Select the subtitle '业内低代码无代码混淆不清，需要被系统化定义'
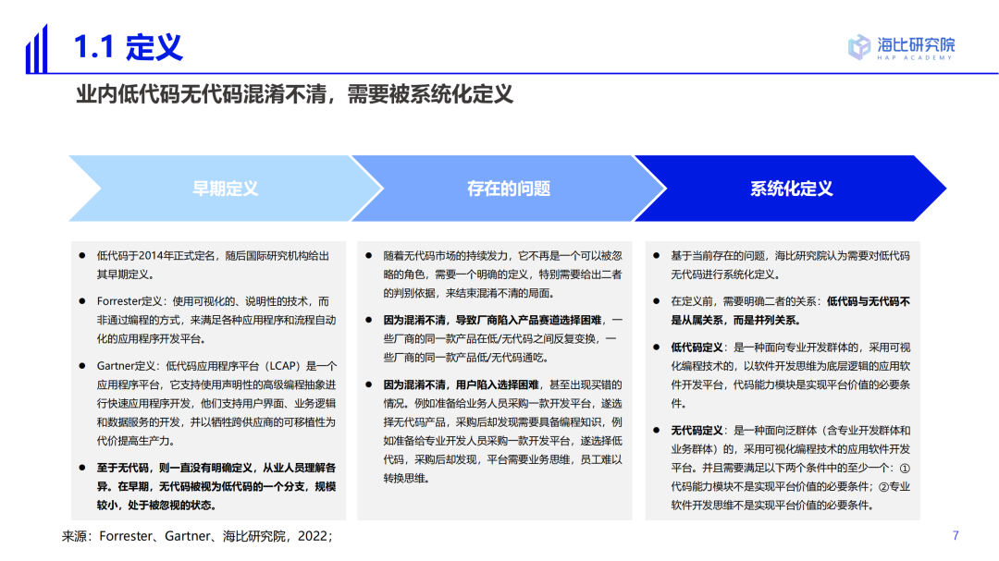999x561 pixels. [x=294, y=94]
